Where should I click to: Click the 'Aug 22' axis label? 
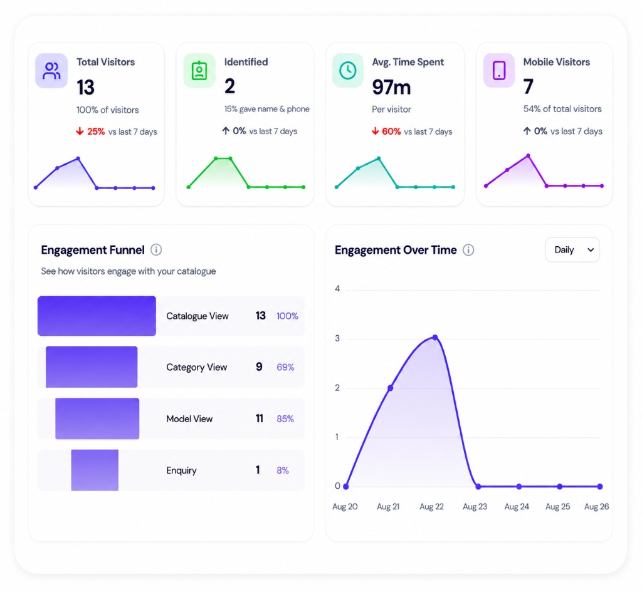[431, 507]
